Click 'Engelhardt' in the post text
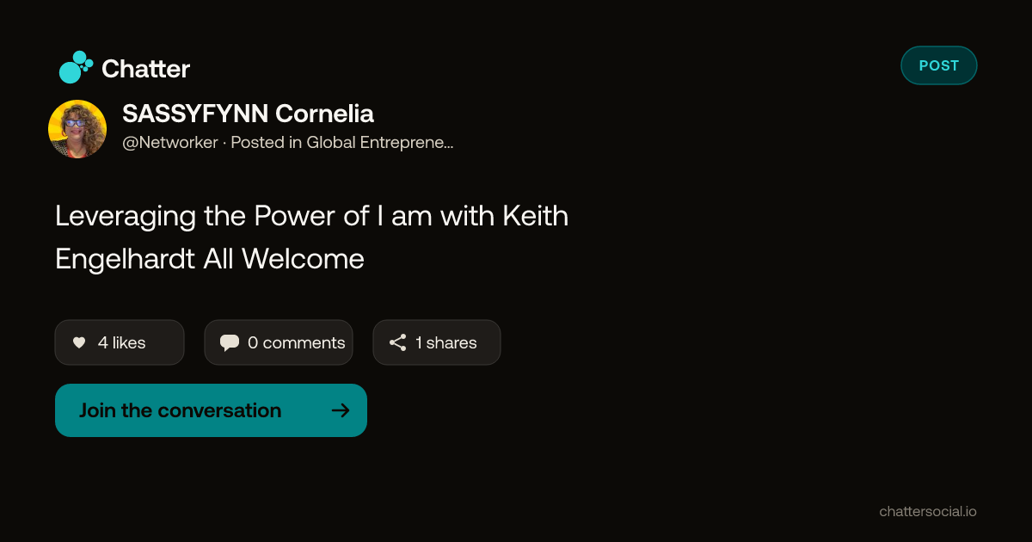 pos(126,259)
